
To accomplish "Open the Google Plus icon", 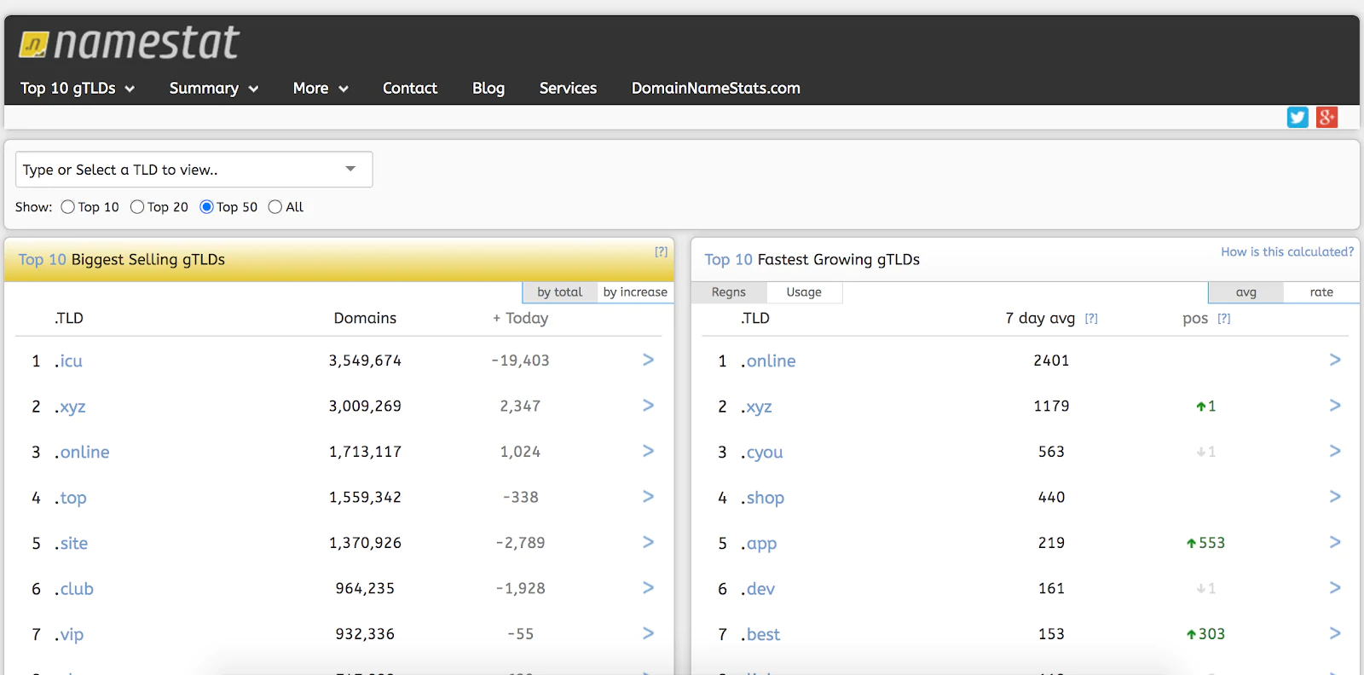I will coord(1326,118).
